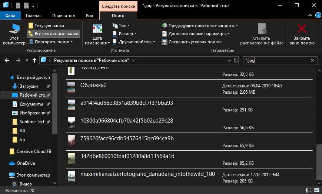Open 'Дополнительные параметры' options
This screenshot has width=322, height=194.
pos(197,34)
